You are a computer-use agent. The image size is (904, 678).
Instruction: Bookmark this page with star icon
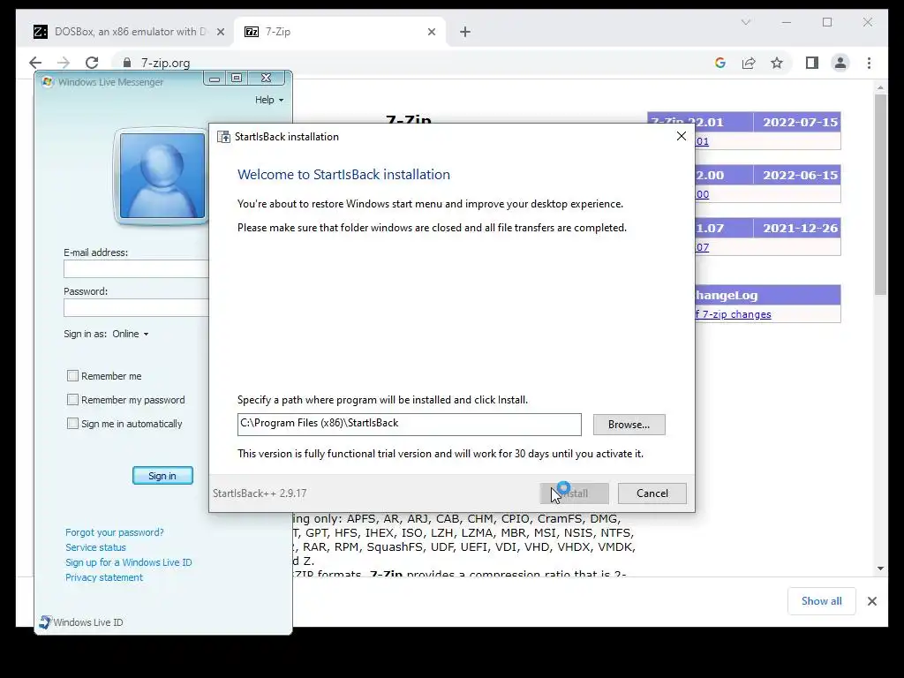[777, 63]
